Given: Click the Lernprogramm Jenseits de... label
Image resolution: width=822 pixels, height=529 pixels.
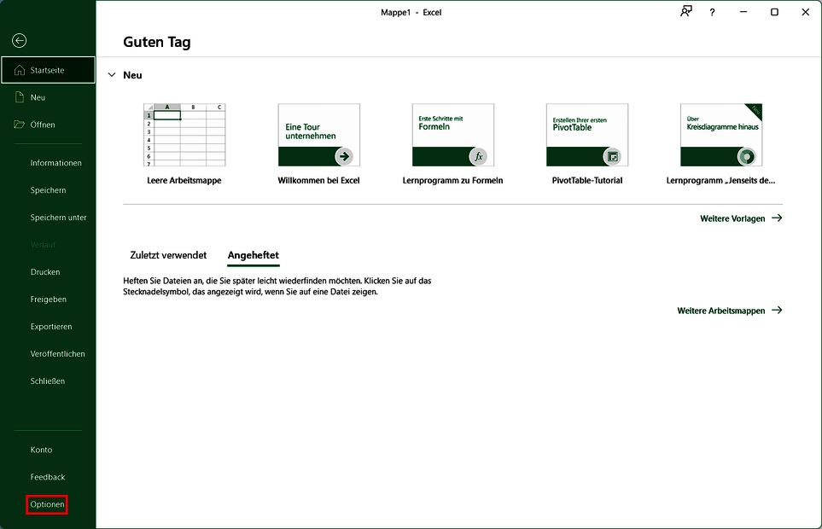Looking at the screenshot, I should (x=720, y=180).
